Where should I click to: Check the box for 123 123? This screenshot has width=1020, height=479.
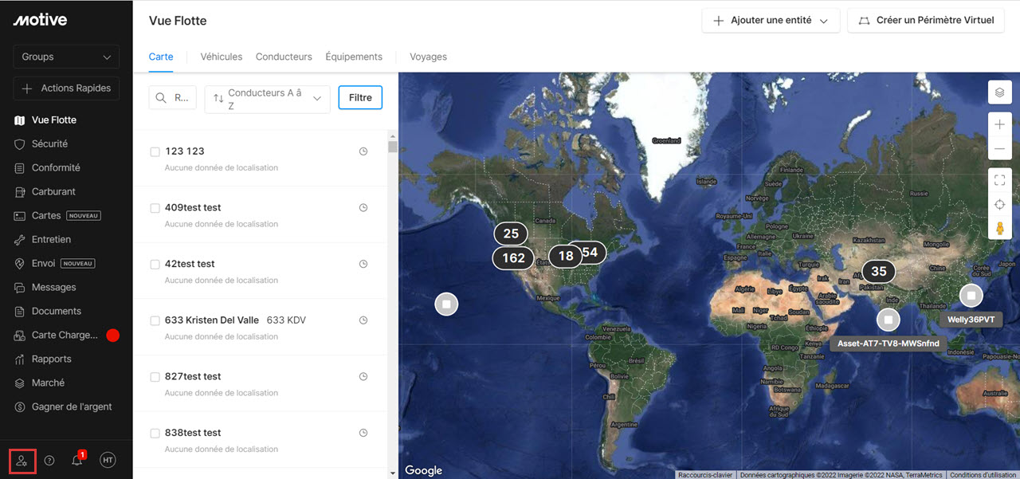pos(155,151)
